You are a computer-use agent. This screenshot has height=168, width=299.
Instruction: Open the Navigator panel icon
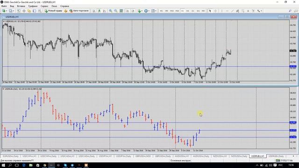[x=29, y=11]
